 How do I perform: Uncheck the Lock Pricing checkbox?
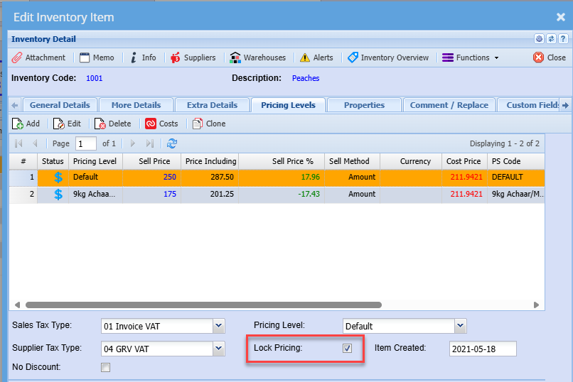point(347,349)
